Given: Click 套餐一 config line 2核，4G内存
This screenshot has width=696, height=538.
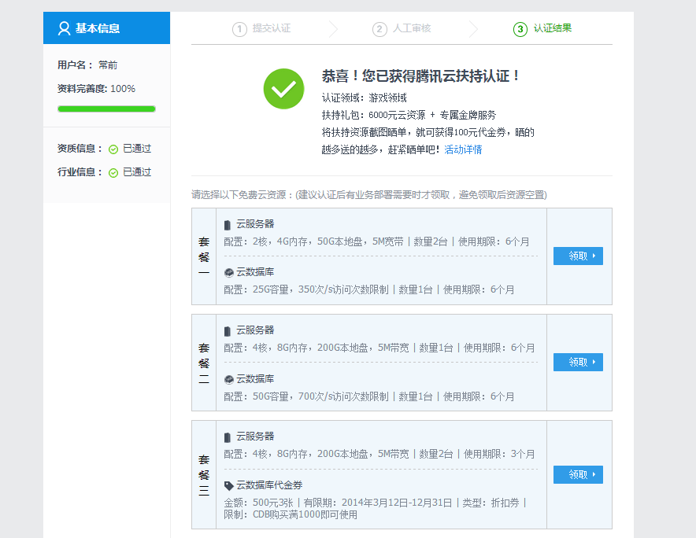Looking at the screenshot, I should coord(376,241).
